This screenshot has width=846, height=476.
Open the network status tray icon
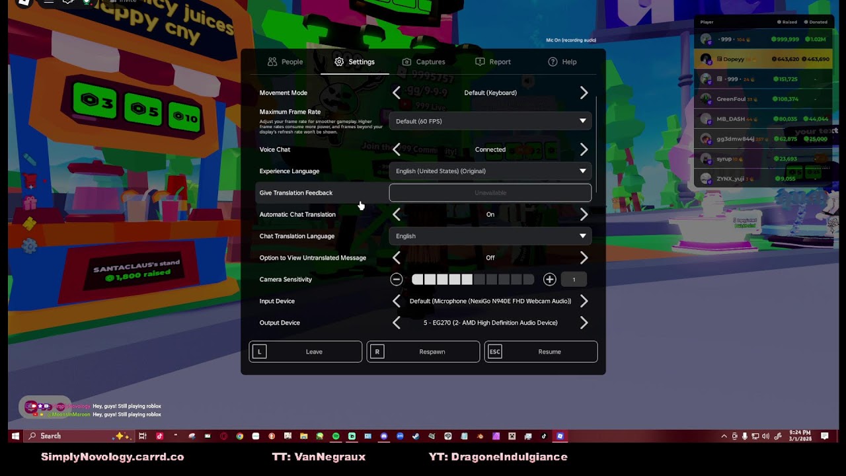click(754, 436)
